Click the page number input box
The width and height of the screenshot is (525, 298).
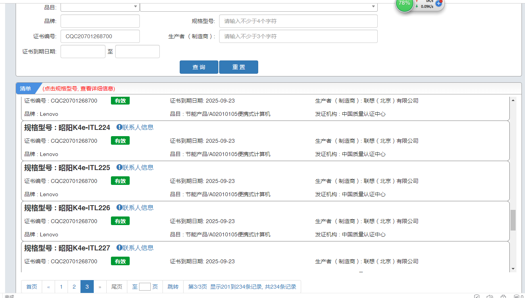145,287
